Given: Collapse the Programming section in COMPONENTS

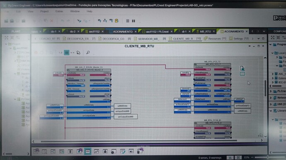Looking at the screenshot, I should click(271, 44).
